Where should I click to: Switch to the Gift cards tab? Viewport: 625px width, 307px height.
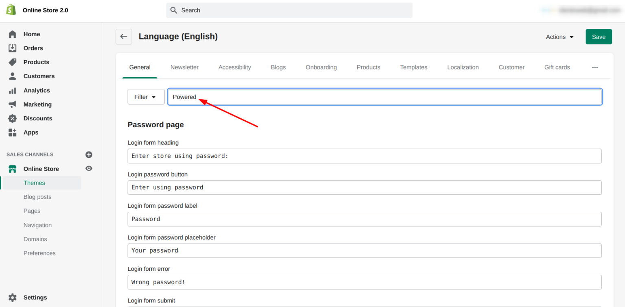click(x=557, y=67)
